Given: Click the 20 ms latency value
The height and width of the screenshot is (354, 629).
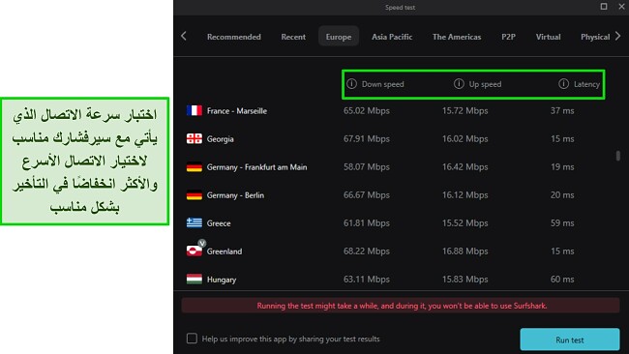Looking at the screenshot, I should click(562, 194).
